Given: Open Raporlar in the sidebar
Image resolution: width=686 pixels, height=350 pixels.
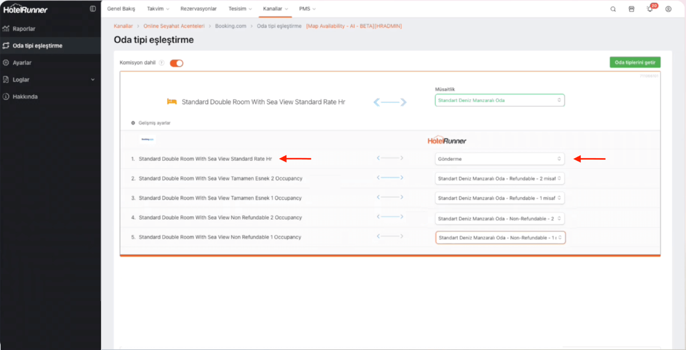Looking at the screenshot, I should 24,29.
